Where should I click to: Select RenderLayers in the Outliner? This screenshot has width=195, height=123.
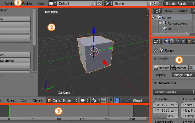[x=177, y=24]
